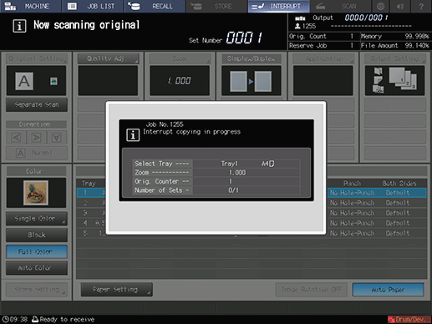Select Black color mode
The image size is (432, 324).
click(x=37, y=235)
